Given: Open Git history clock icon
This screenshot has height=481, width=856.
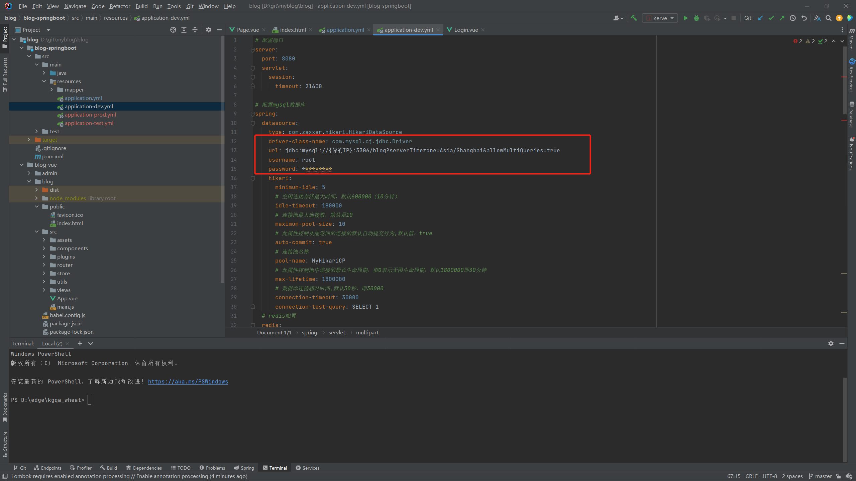Looking at the screenshot, I should click(792, 18).
